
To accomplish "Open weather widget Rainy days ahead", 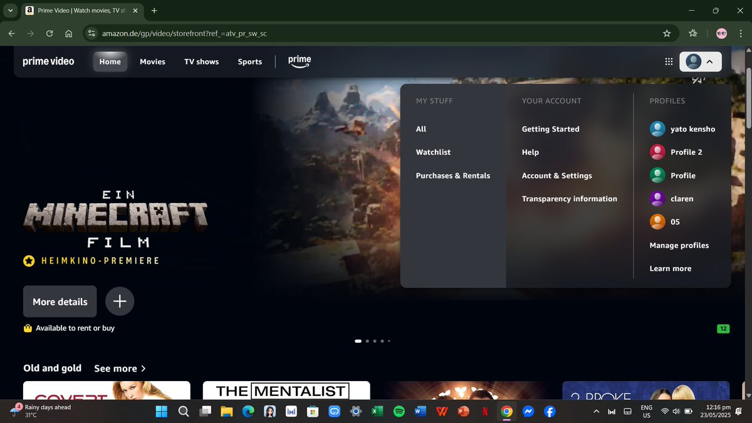I will [41, 411].
